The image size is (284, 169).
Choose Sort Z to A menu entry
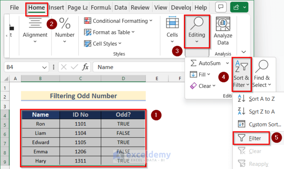(258, 111)
